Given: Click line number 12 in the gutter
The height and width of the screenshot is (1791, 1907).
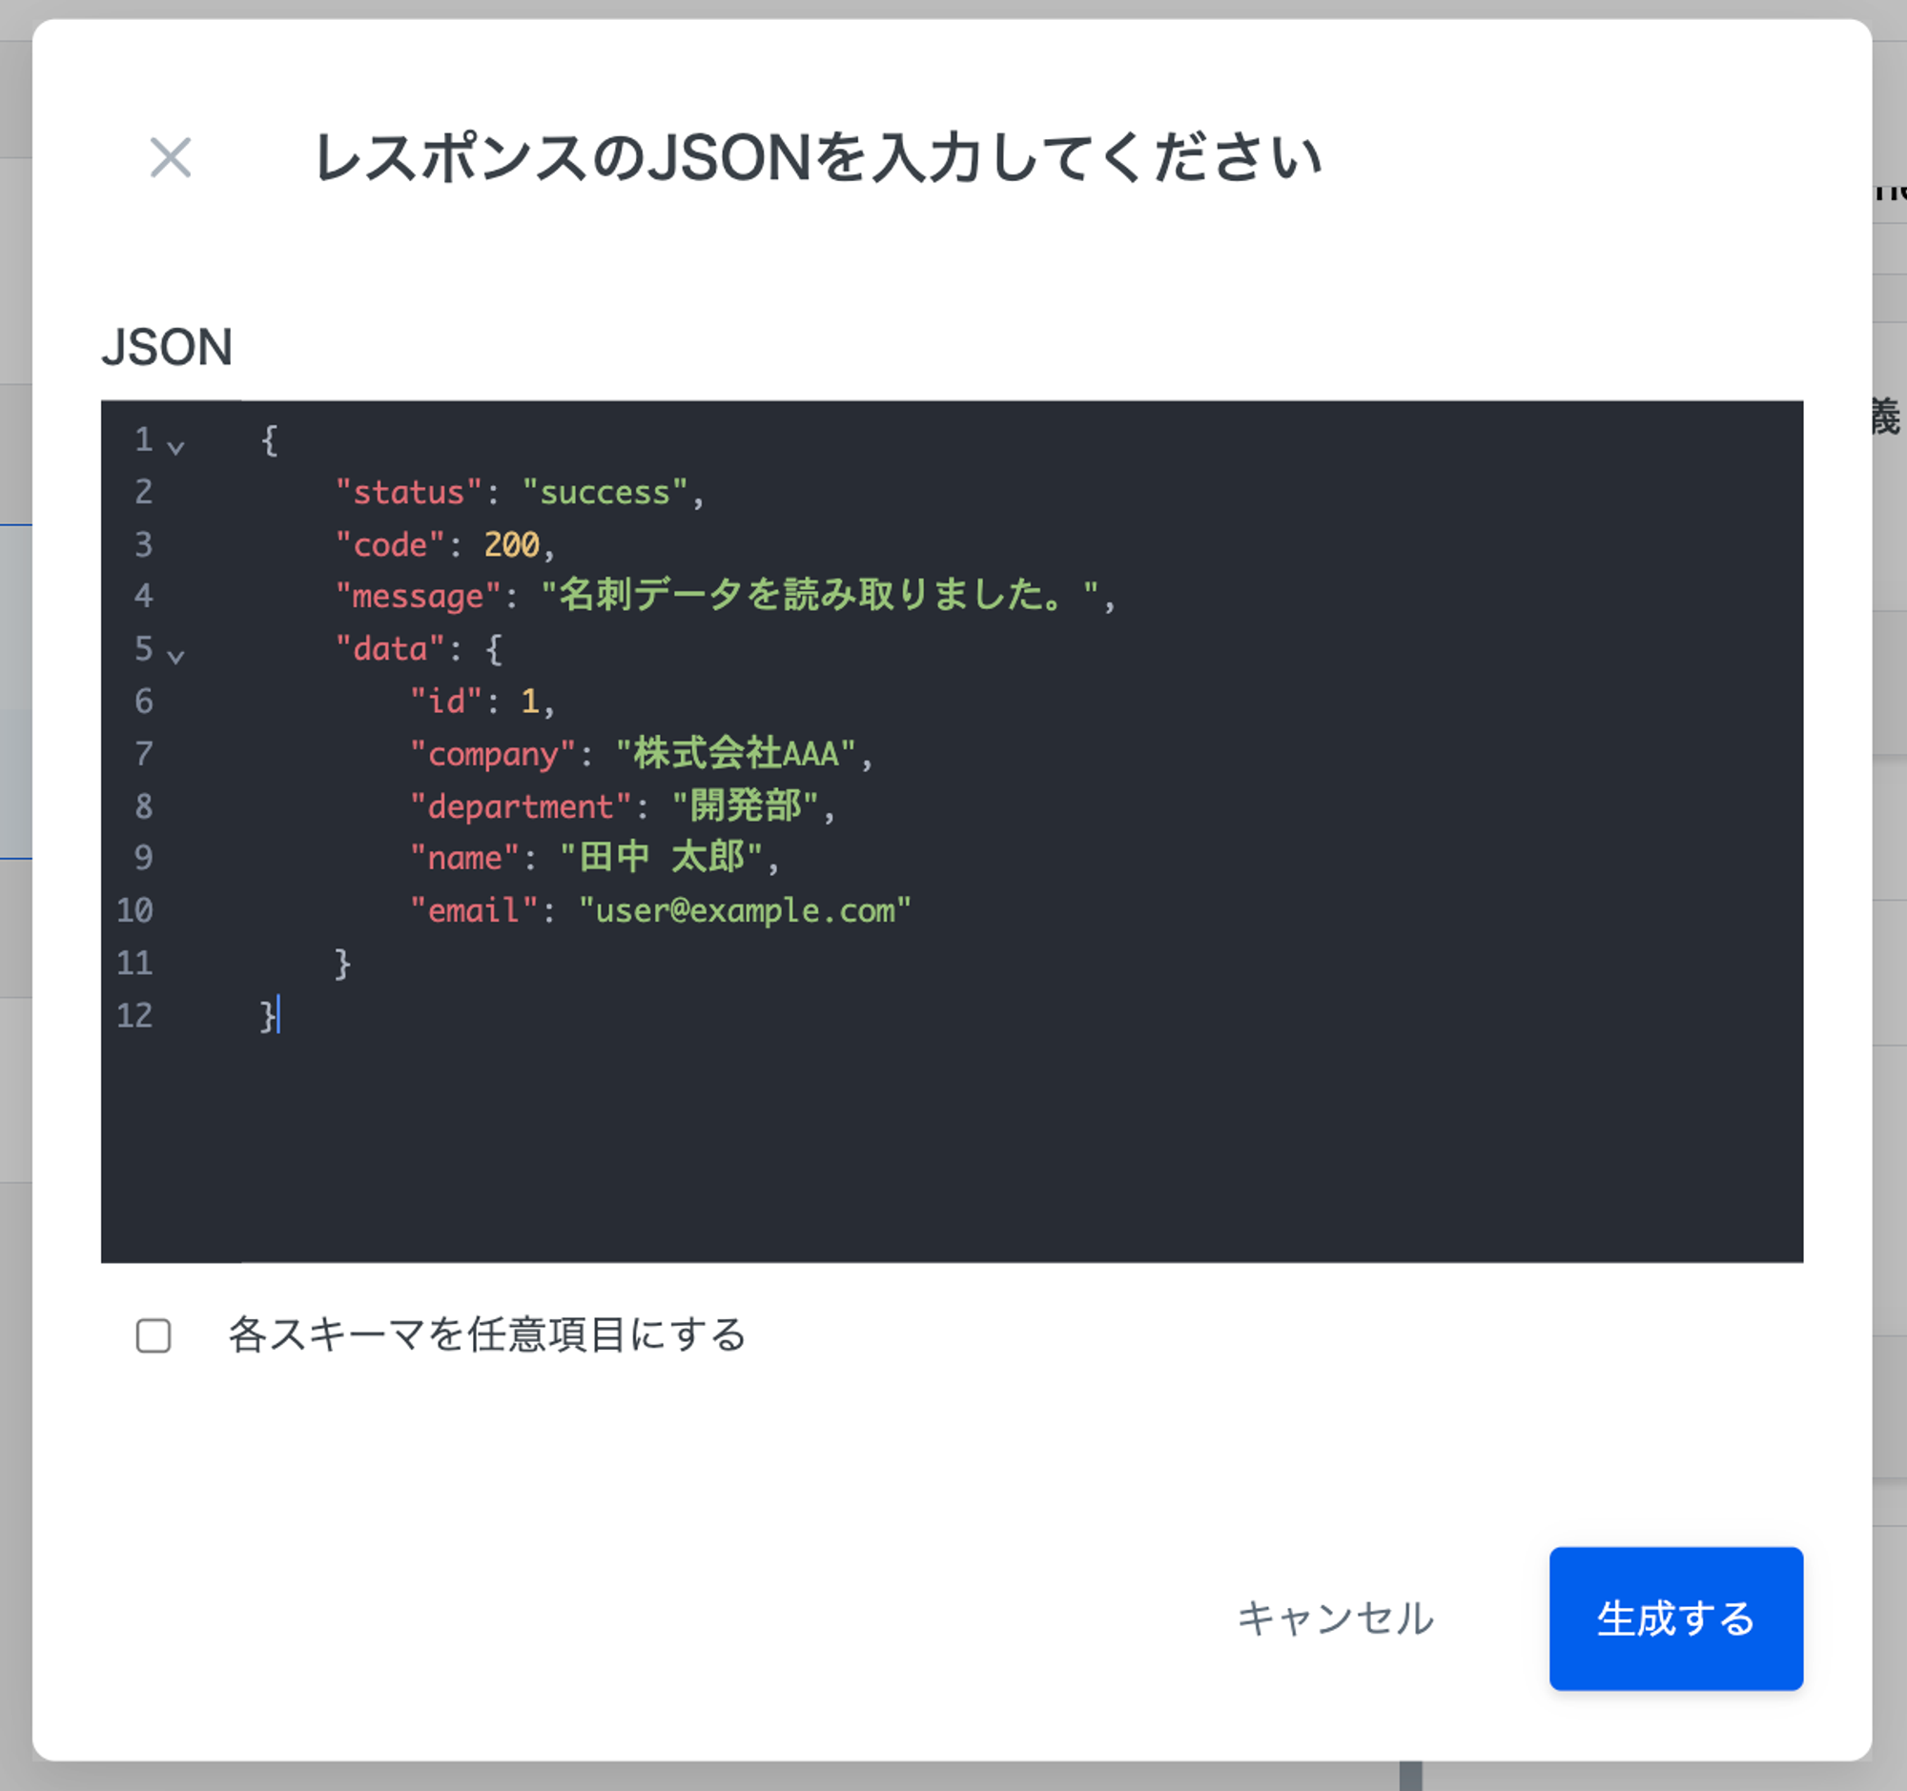Looking at the screenshot, I should click(135, 1015).
